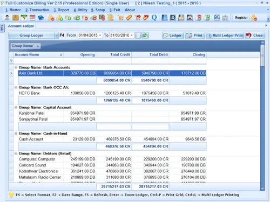Open the red calendar toolbar icon
The height and width of the screenshot is (202, 270).
point(32,18)
